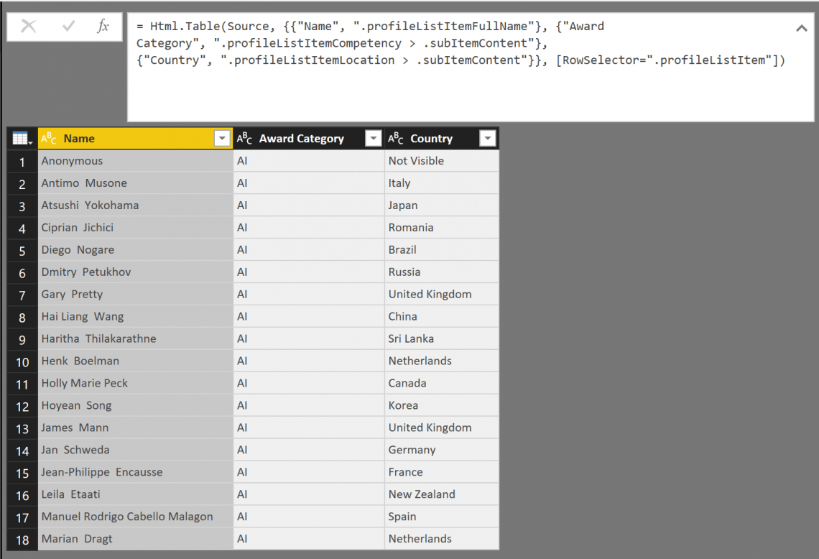
Task: Click the cell 'James Mann'
Action: pyautogui.click(x=135, y=428)
